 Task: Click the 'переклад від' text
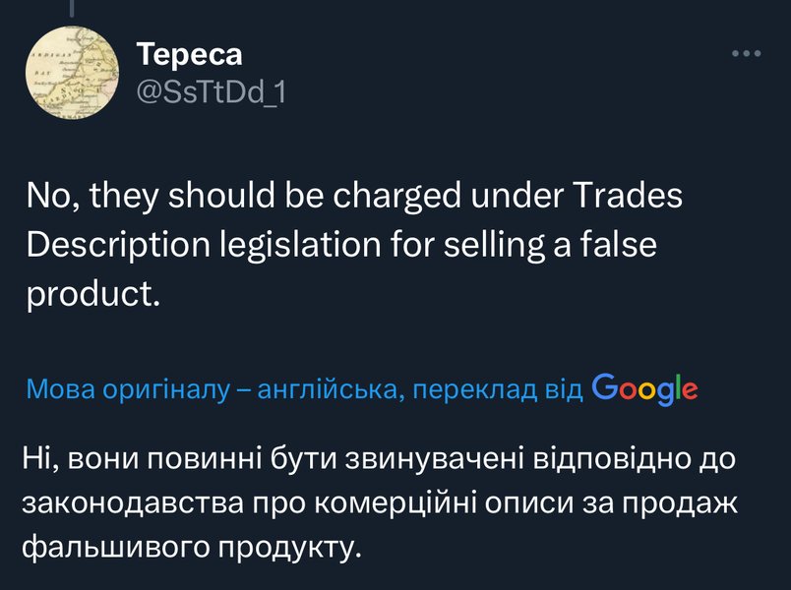499,390
